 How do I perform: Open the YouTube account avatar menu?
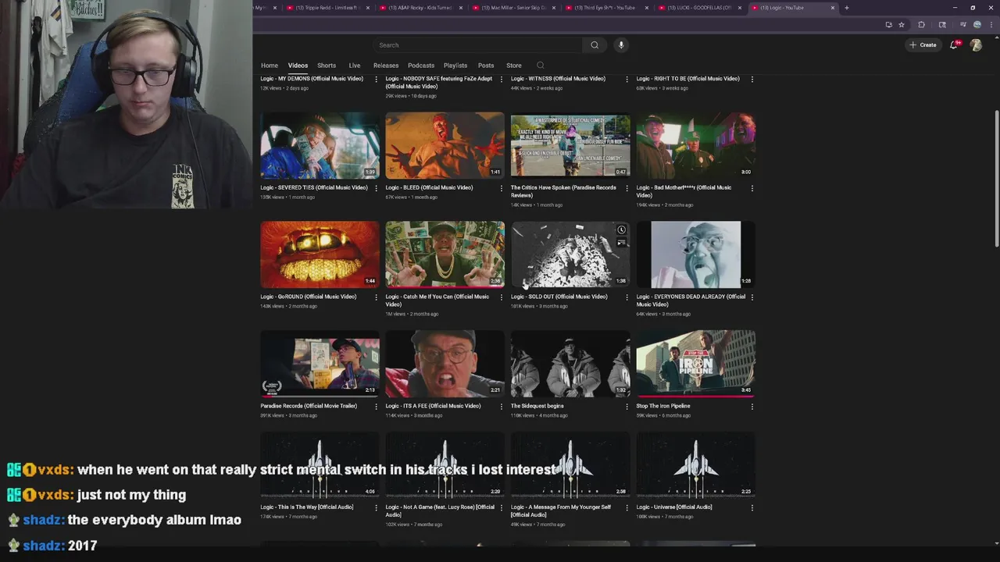(976, 45)
